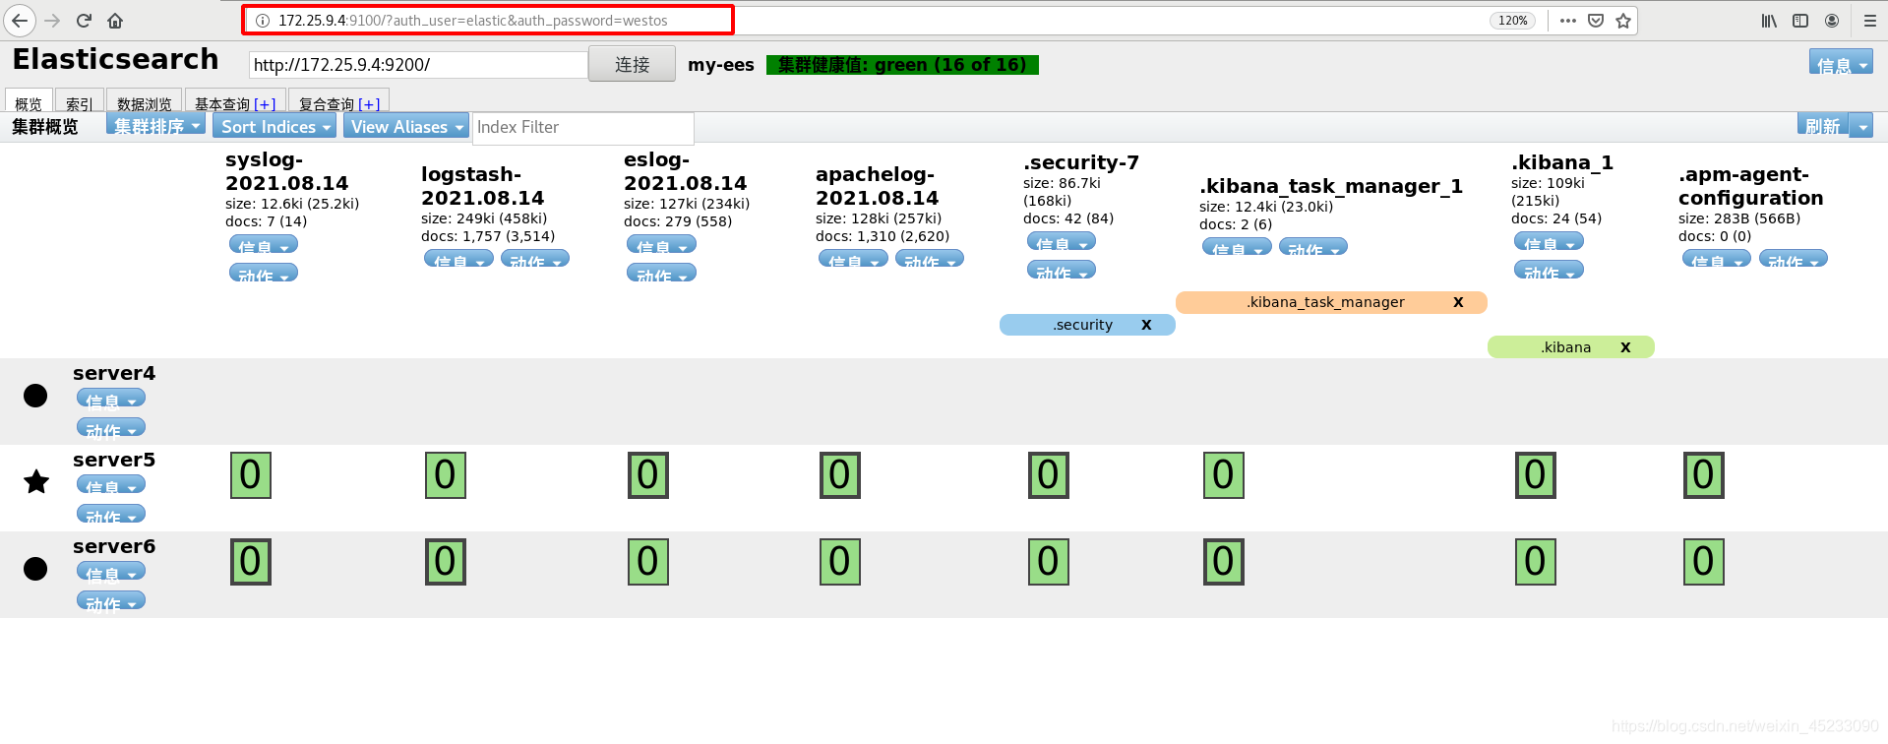Toggle the browser sidebar icon
Image resolution: width=1888 pixels, height=744 pixels.
tap(1800, 21)
